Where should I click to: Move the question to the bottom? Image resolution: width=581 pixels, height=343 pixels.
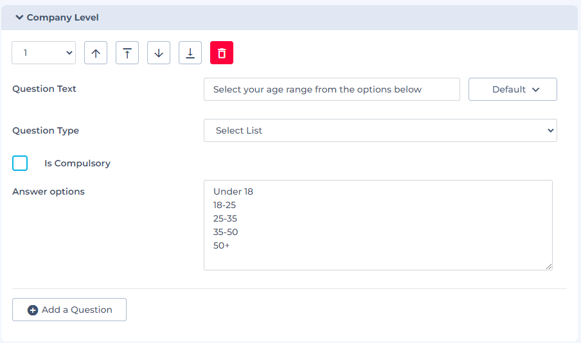click(x=190, y=53)
